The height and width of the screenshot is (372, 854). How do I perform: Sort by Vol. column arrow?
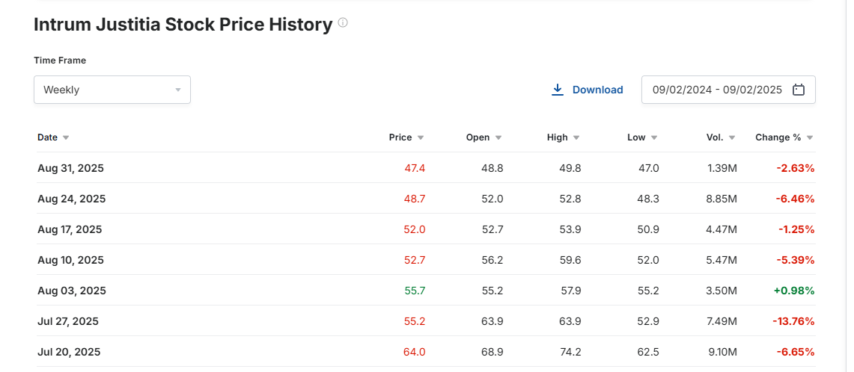coord(731,138)
